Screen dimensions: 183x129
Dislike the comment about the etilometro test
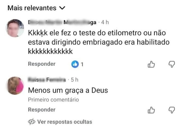172,64
